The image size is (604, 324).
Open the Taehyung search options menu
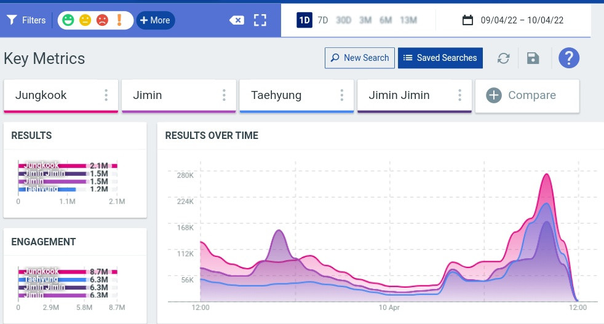click(342, 95)
